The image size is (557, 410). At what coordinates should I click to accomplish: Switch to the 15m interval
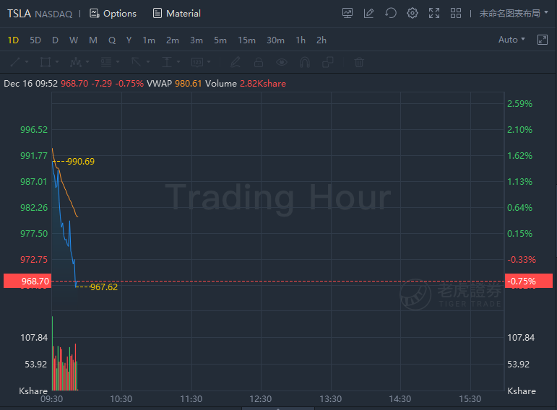point(246,40)
